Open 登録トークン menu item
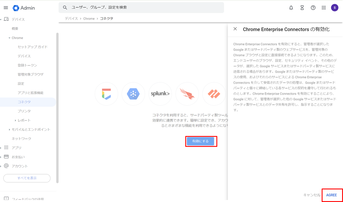Viewport: 343px width, 202px height. pos(27,65)
